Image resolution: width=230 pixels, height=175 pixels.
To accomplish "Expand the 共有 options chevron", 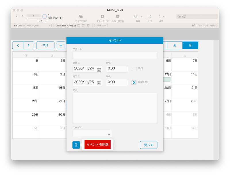I will [x=164, y=17].
